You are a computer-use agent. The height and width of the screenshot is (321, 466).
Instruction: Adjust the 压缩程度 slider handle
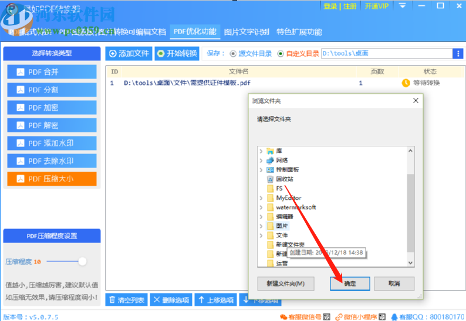[82, 261]
